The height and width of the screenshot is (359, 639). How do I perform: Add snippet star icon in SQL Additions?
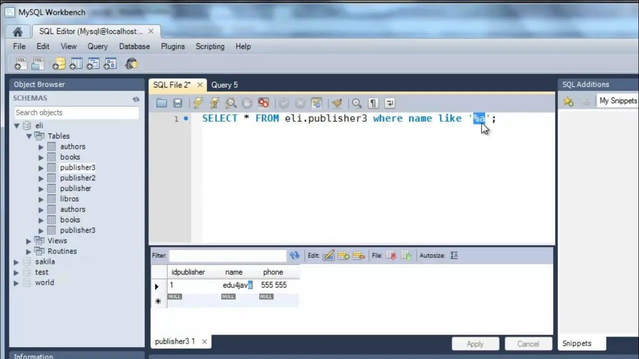[x=568, y=101]
